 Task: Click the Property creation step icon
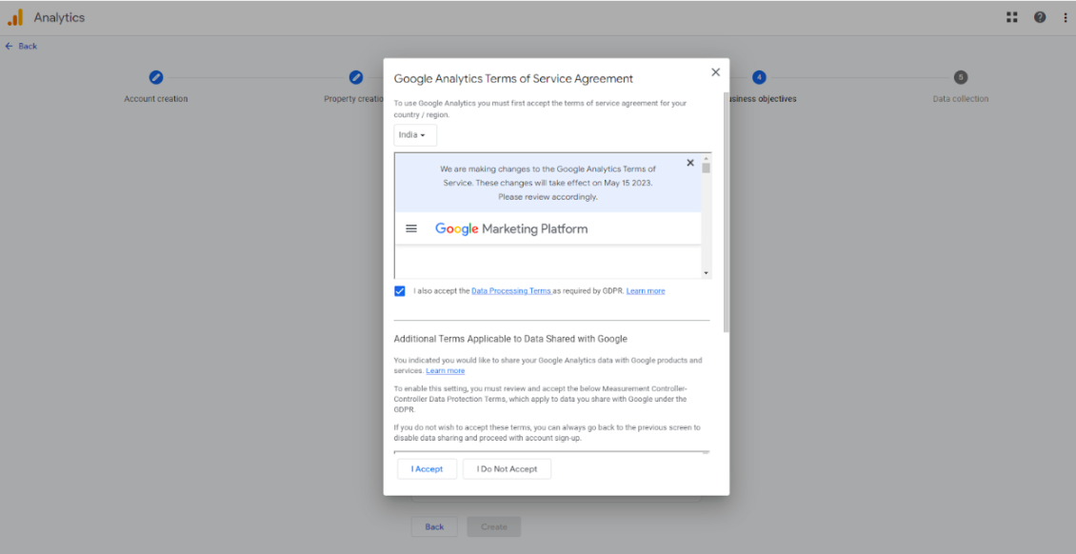click(356, 77)
